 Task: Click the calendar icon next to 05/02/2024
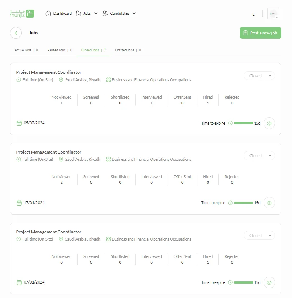tap(19, 123)
